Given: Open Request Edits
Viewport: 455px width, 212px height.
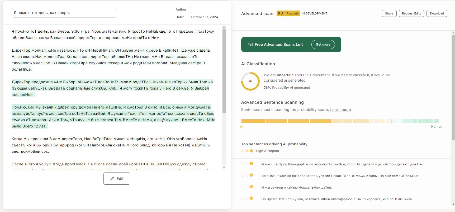Looking at the screenshot, I should [x=411, y=13].
